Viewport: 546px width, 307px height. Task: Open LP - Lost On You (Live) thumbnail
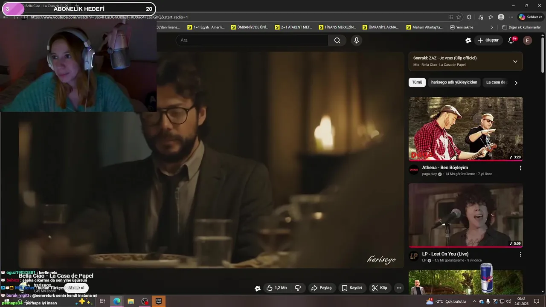click(466, 215)
